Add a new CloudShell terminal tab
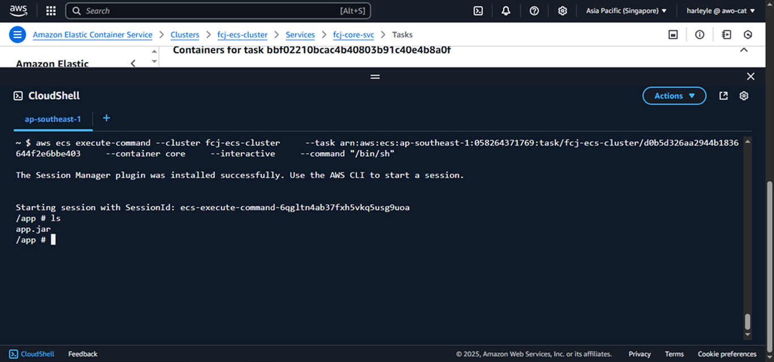This screenshot has height=362, width=774. tap(106, 118)
